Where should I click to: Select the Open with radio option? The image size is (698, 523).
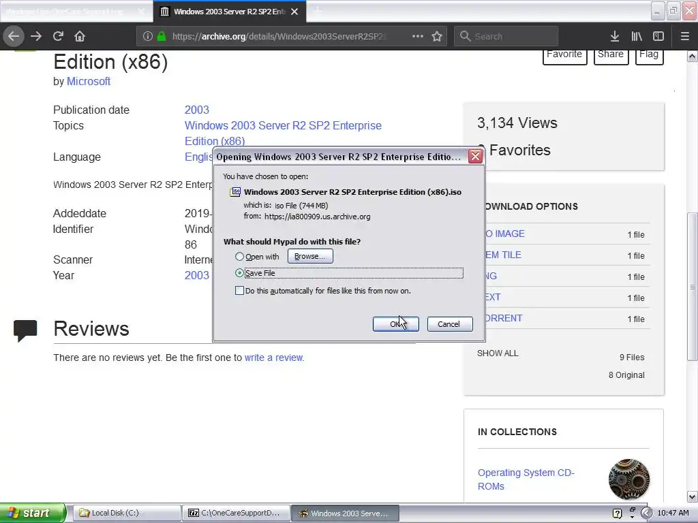coord(239,257)
